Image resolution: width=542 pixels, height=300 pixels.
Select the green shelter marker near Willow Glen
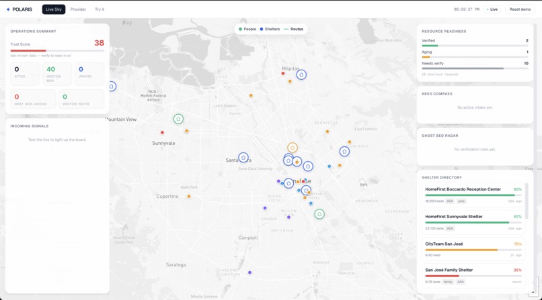tap(319, 214)
